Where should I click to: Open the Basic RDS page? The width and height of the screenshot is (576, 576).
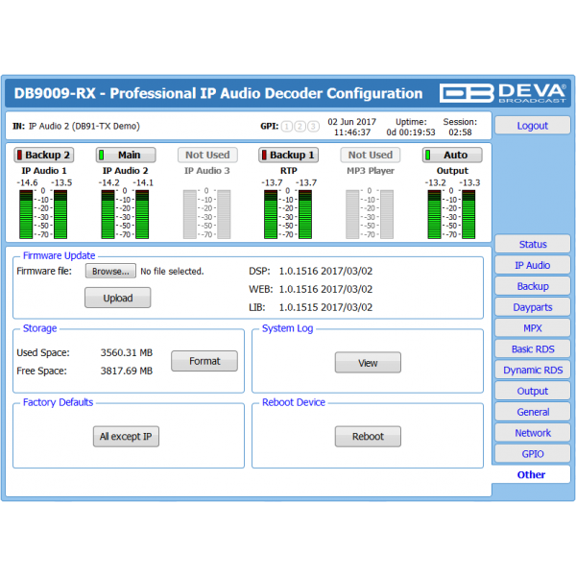click(x=532, y=348)
